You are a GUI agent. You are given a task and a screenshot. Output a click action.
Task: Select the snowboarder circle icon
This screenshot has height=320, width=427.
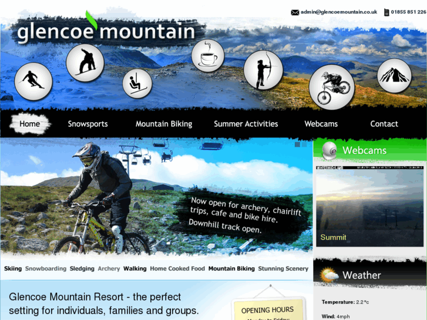click(85, 63)
